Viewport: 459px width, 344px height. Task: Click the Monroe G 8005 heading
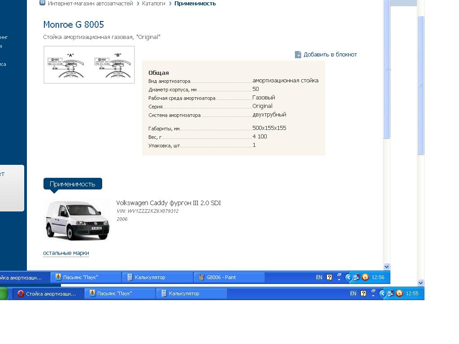[x=74, y=25]
